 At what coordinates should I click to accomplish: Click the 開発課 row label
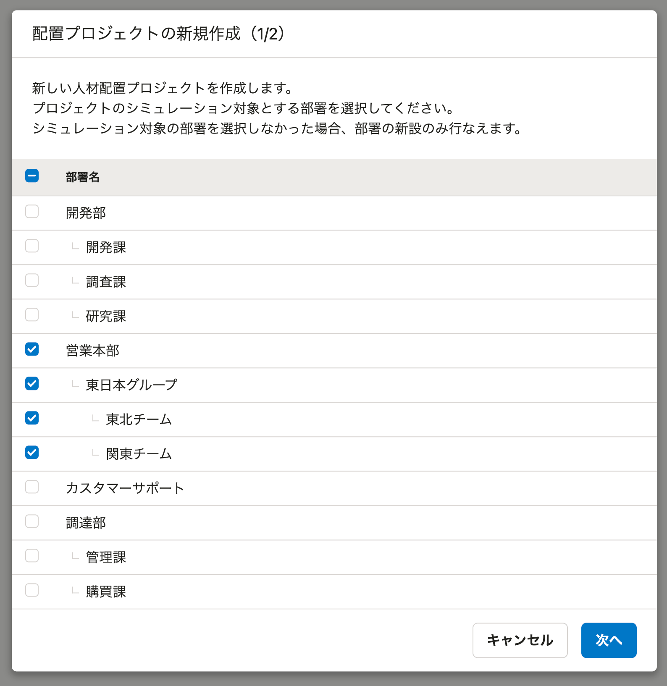click(106, 247)
